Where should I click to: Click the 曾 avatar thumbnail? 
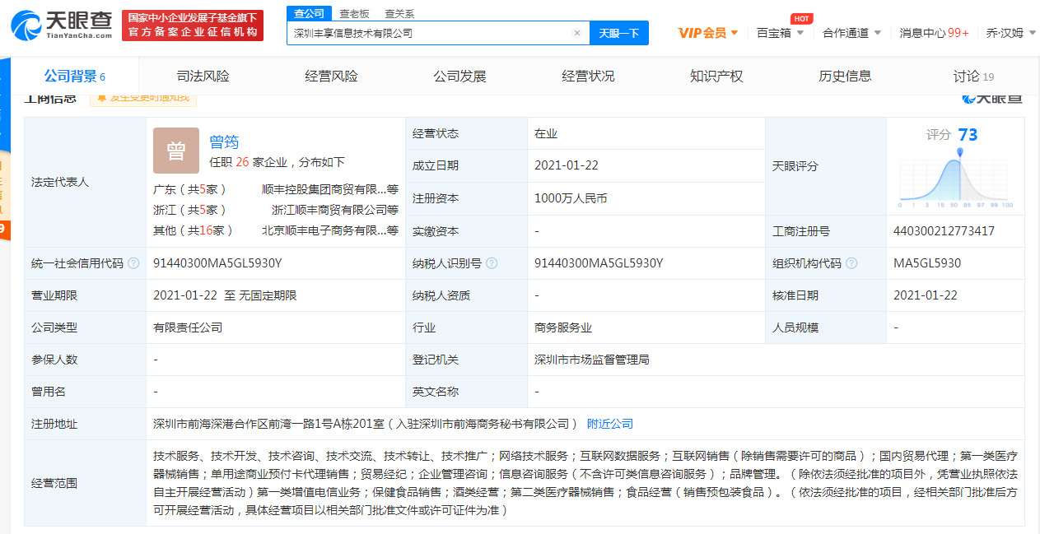pos(176,151)
